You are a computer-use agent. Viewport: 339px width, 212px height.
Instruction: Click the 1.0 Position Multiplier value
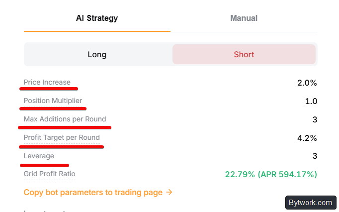point(311,101)
